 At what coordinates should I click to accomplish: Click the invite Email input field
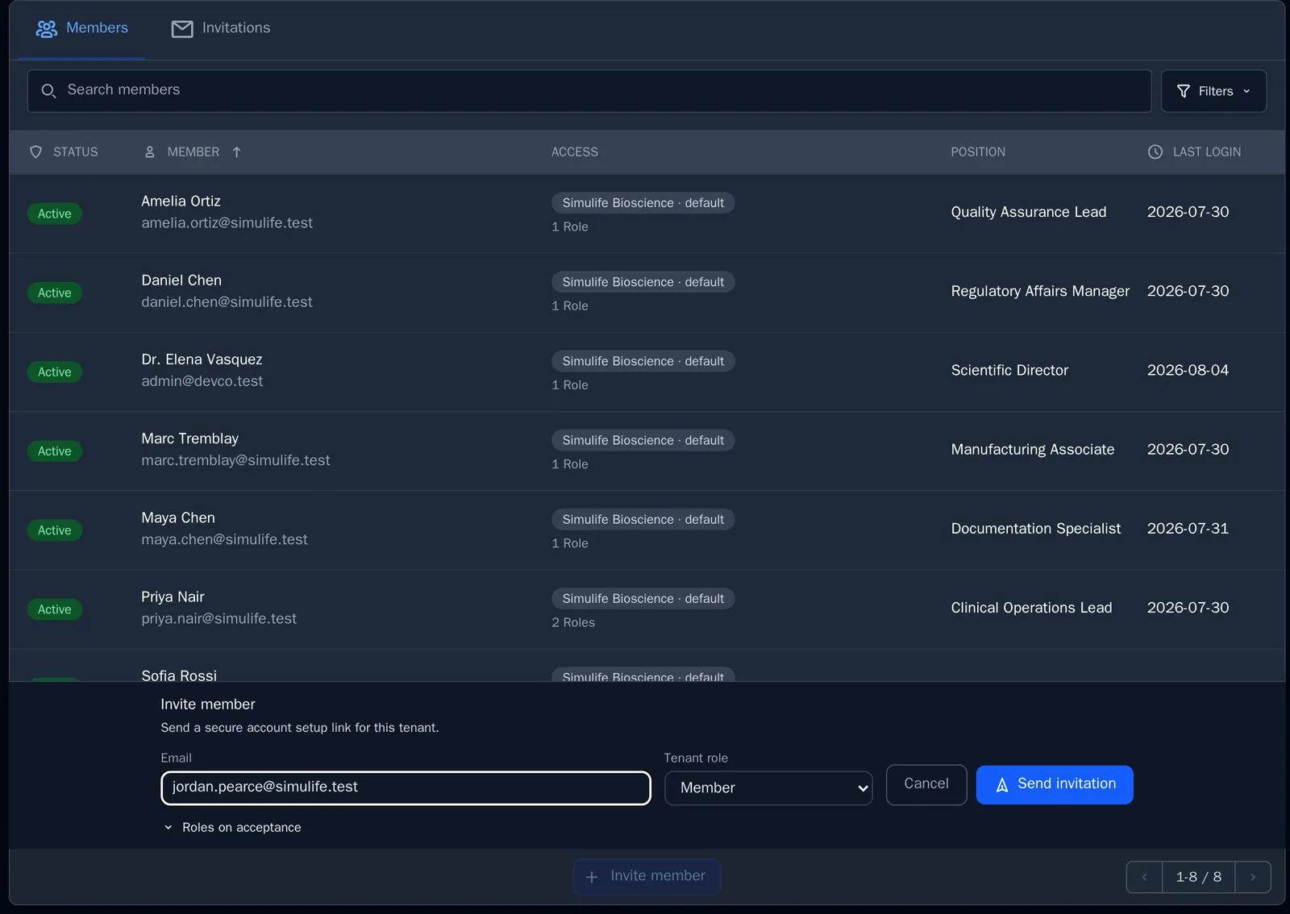point(406,788)
